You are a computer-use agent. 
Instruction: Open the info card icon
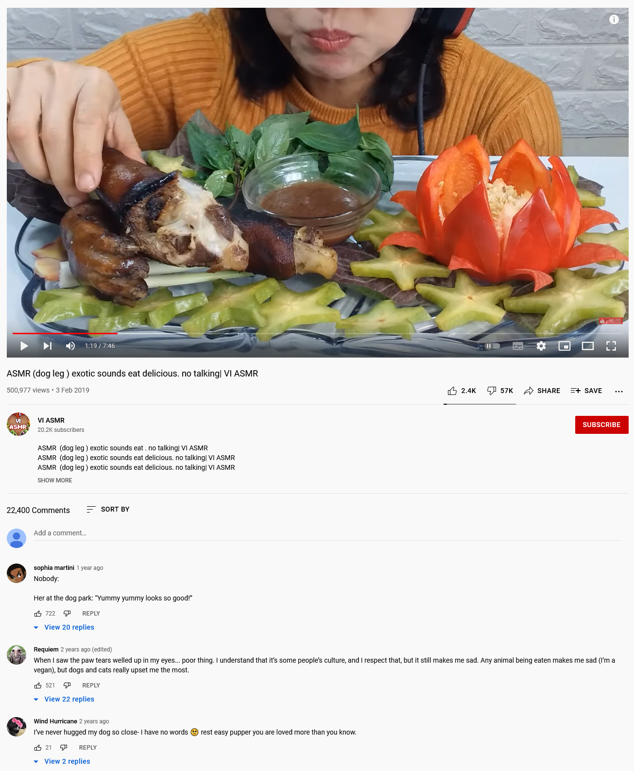(x=614, y=19)
